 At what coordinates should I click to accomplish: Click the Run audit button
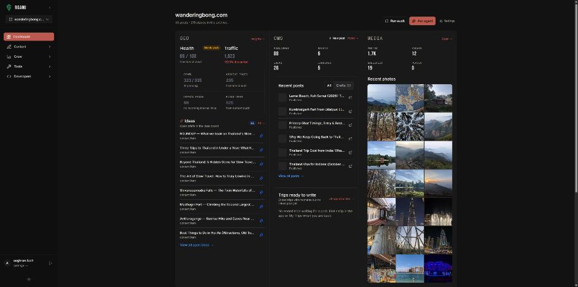pos(395,21)
